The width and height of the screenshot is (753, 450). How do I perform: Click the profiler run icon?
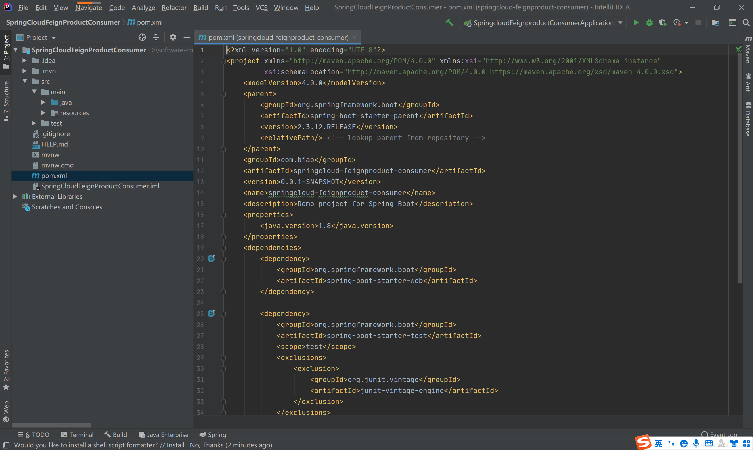677,23
